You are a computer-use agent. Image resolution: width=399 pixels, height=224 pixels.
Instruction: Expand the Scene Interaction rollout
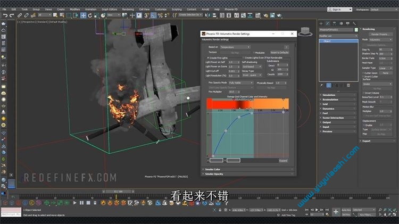pyautogui.click(x=338, y=118)
